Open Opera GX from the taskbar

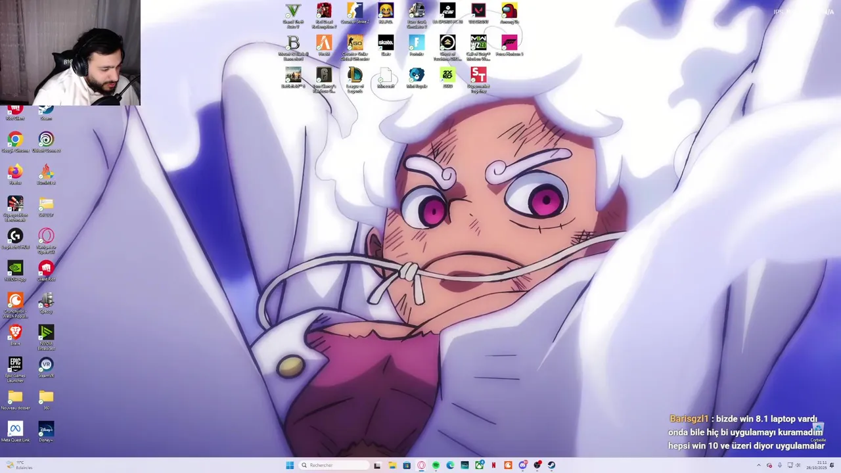pyautogui.click(x=421, y=465)
